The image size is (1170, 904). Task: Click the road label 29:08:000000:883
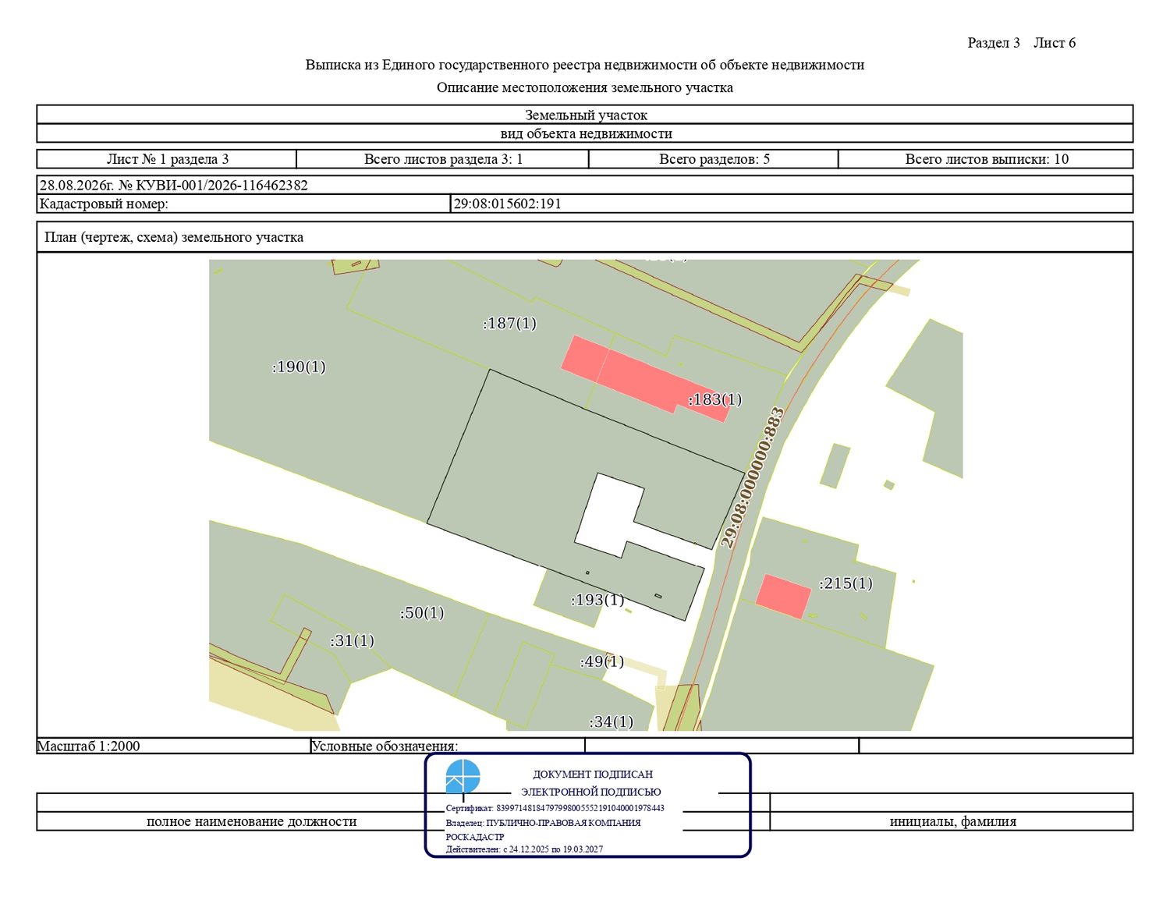pyautogui.click(x=752, y=478)
